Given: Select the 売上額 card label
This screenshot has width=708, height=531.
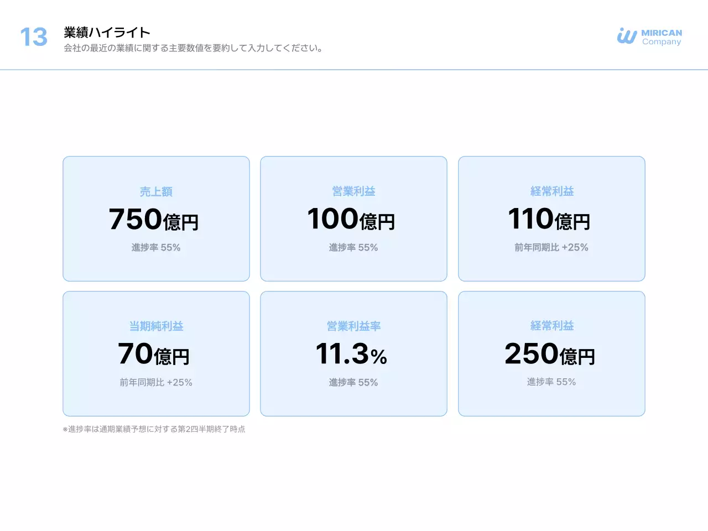Looking at the screenshot, I should (156, 192).
